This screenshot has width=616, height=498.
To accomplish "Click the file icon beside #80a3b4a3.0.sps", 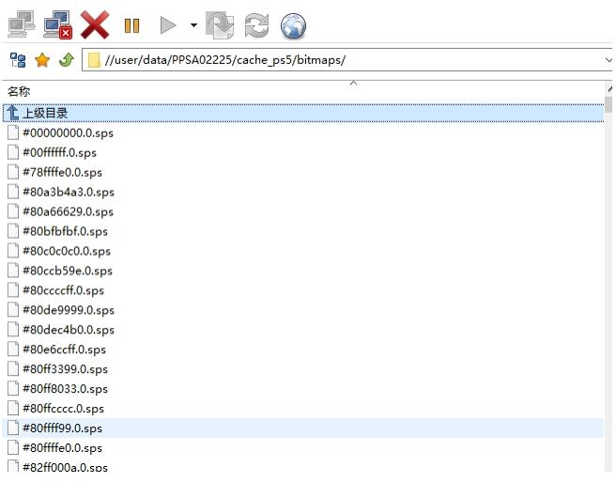I will pyautogui.click(x=13, y=192).
